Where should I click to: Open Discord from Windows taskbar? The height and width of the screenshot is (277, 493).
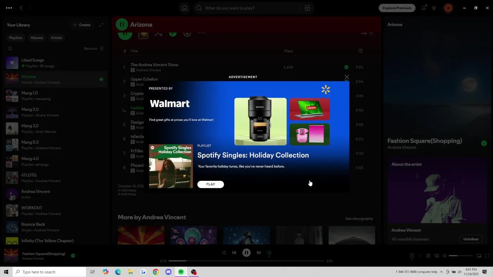pyautogui.click(x=168, y=272)
